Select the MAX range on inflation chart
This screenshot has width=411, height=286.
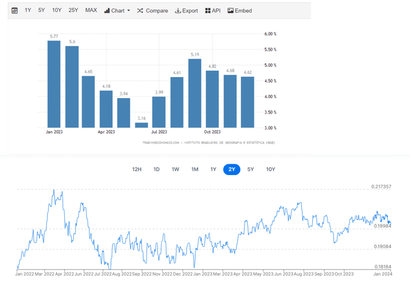point(91,10)
